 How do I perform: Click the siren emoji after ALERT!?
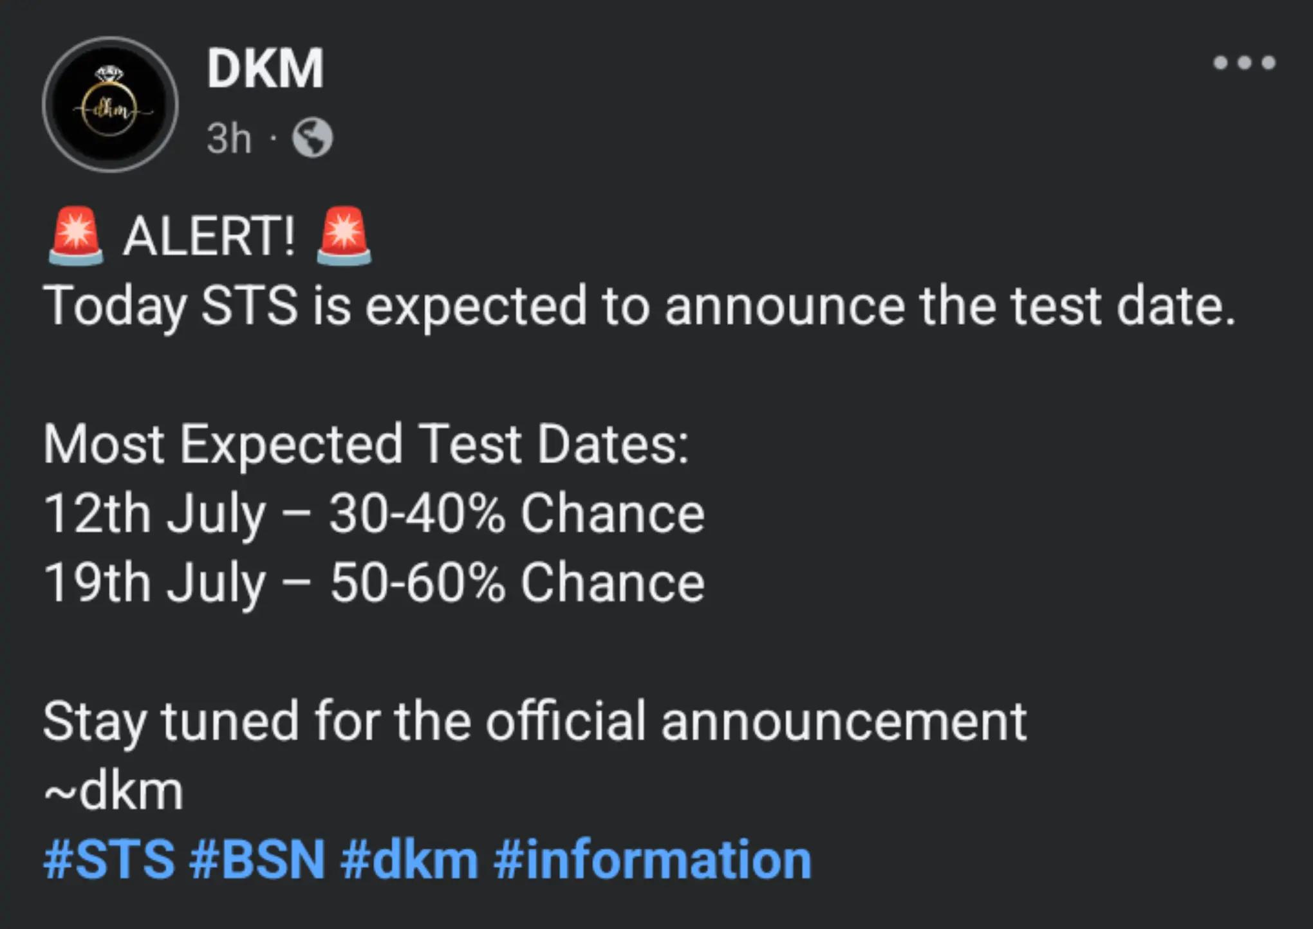(x=344, y=235)
